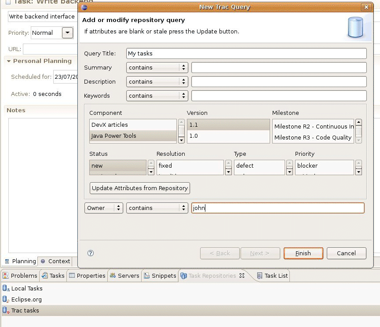Click the Context tab icon
This screenshot has width=380, height=327.
[43, 261]
